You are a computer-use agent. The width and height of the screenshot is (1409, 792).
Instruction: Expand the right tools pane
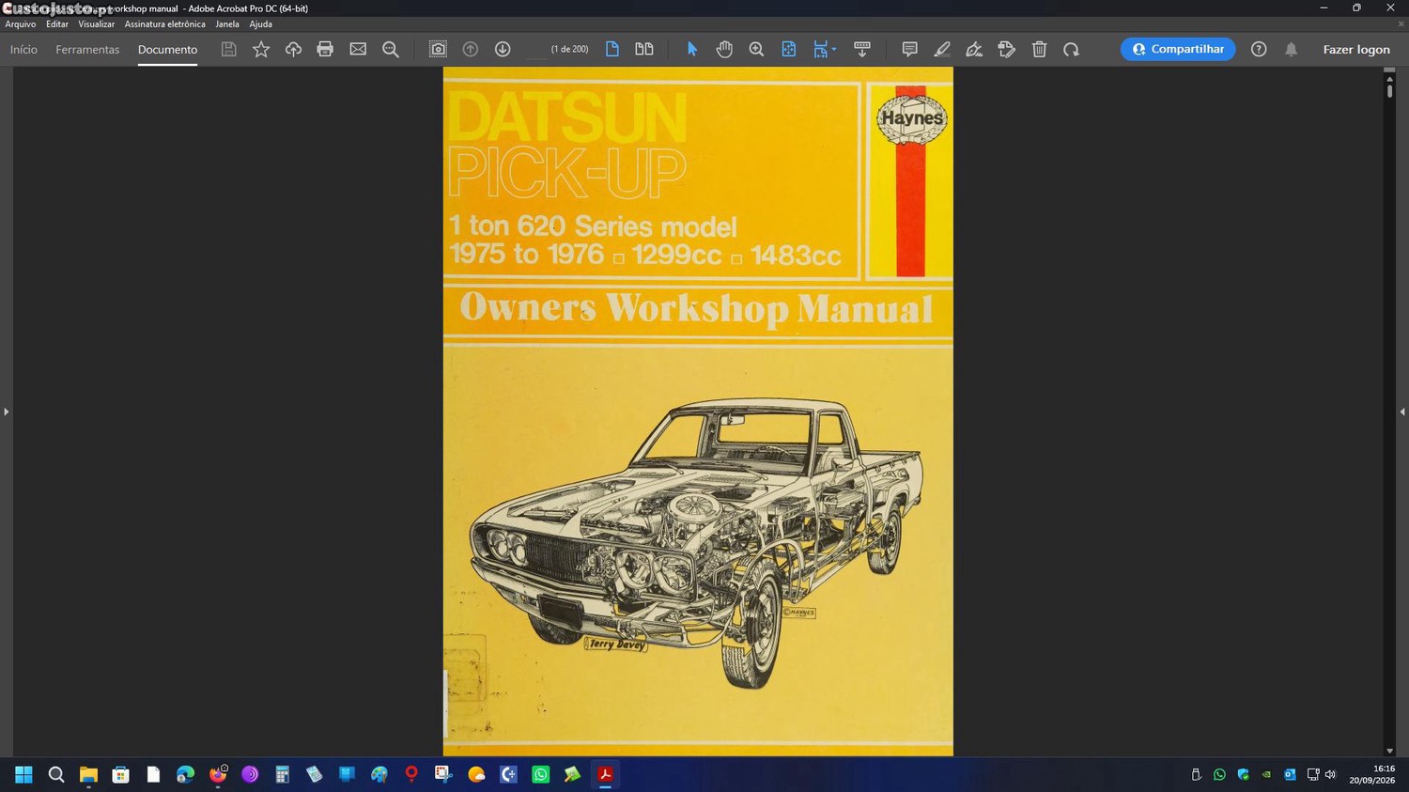tap(1402, 412)
